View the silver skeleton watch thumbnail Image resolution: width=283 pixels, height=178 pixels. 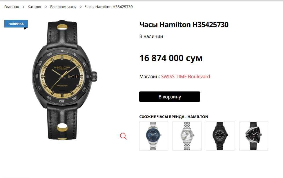(x=187, y=136)
